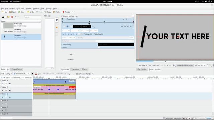214x120 pixels.
Task: Switch to the Project Monitor tab
Action: 155,69
